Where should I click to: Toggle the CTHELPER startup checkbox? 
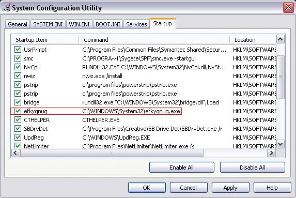[x=18, y=120]
